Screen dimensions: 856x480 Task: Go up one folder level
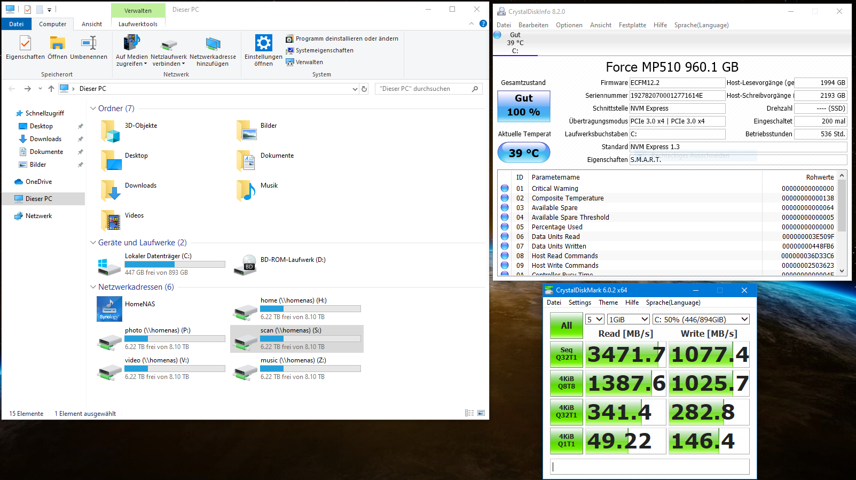(x=51, y=89)
